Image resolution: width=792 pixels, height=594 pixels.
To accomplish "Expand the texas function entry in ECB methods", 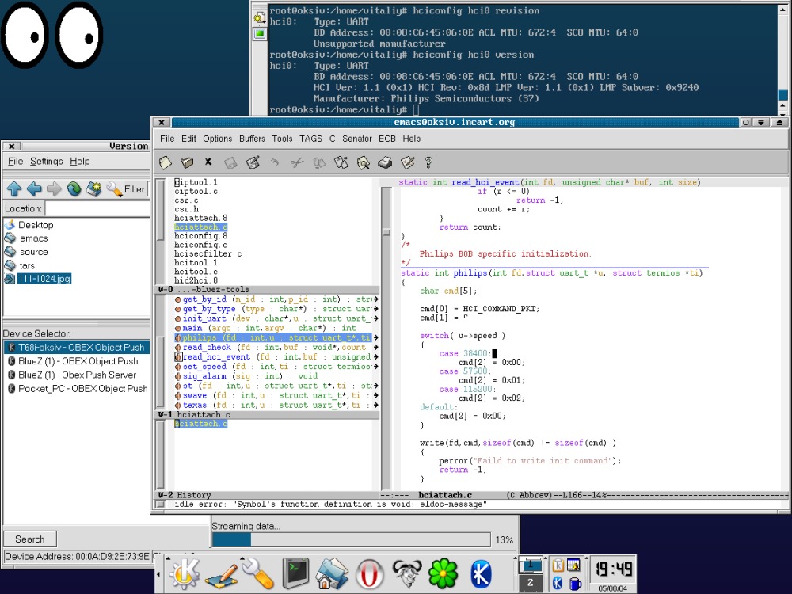I will [x=177, y=405].
